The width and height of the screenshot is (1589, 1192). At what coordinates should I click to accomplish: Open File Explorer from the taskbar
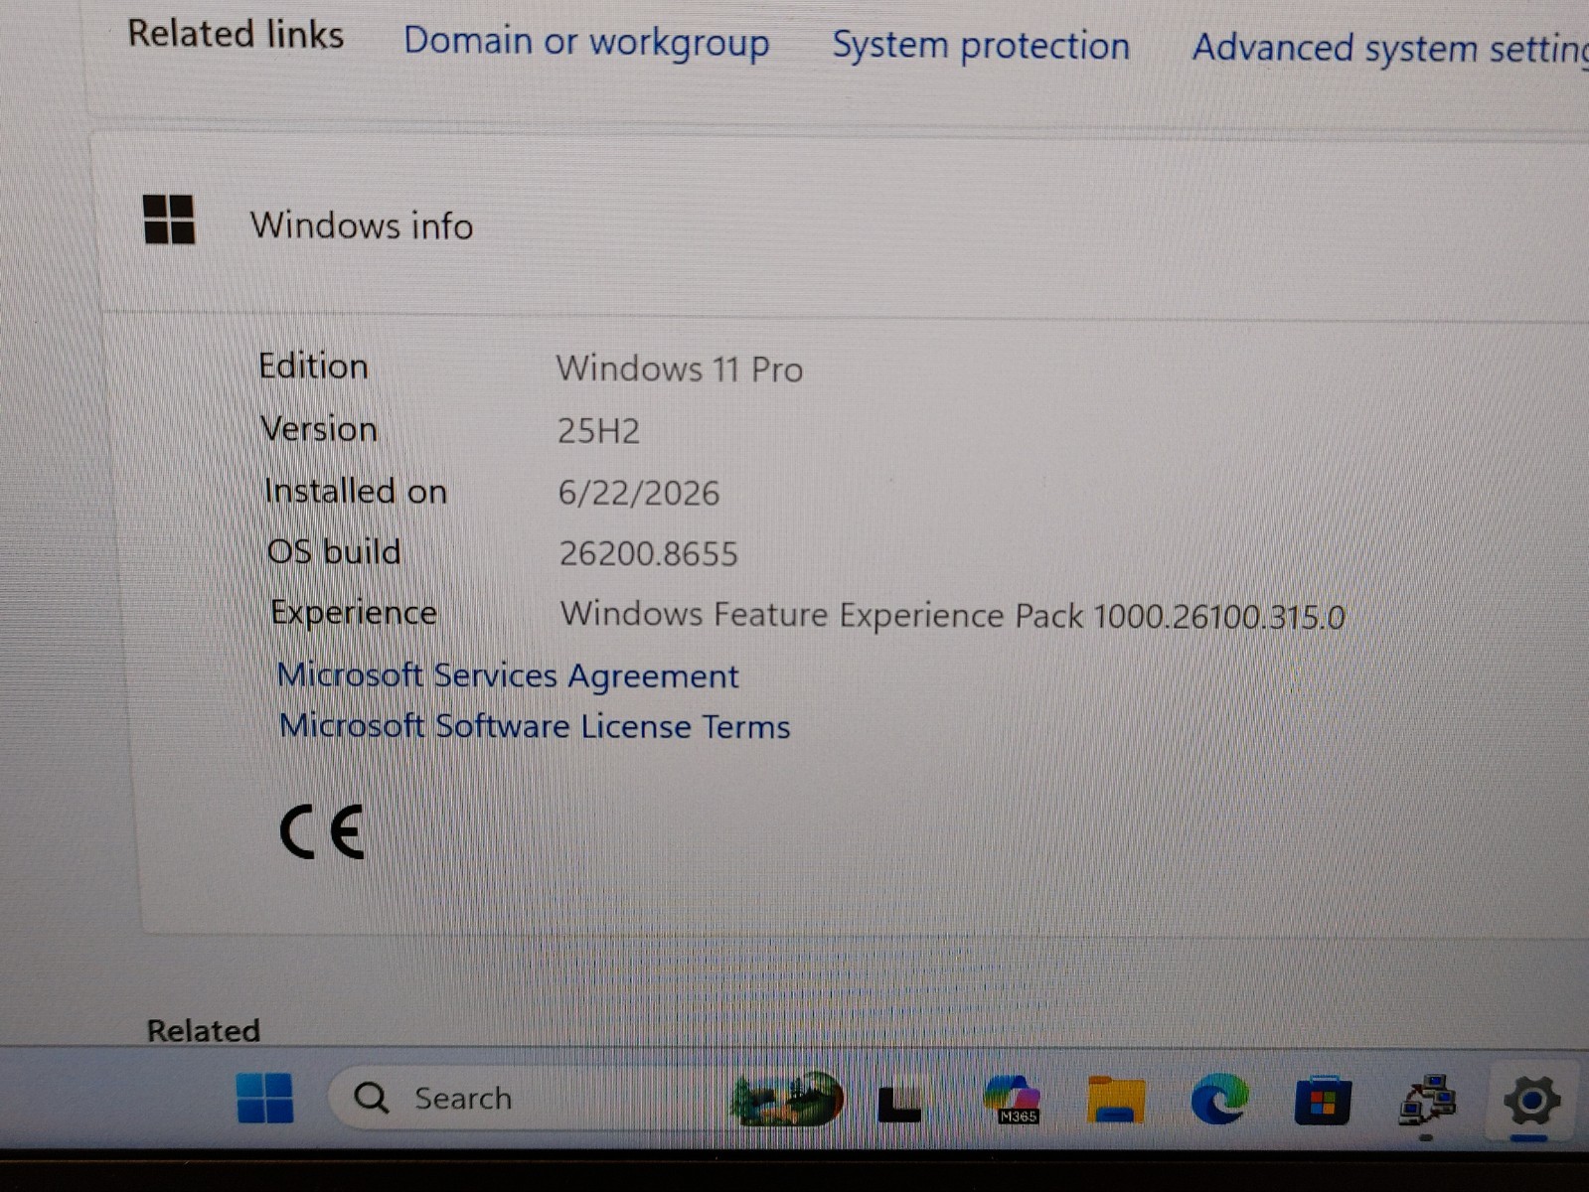[x=1116, y=1100]
